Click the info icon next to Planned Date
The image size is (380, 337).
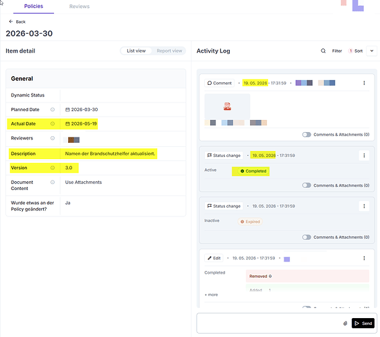(53, 110)
